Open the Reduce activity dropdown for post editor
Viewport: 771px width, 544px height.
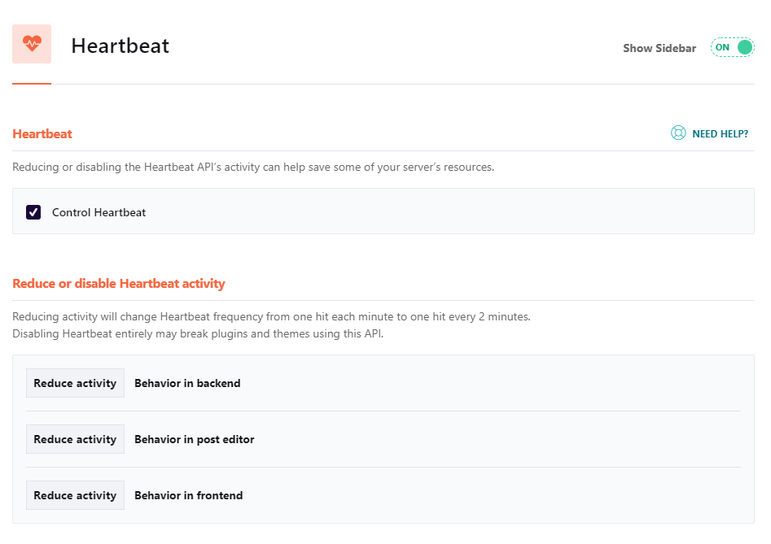pyautogui.click(x=75, y=438)
